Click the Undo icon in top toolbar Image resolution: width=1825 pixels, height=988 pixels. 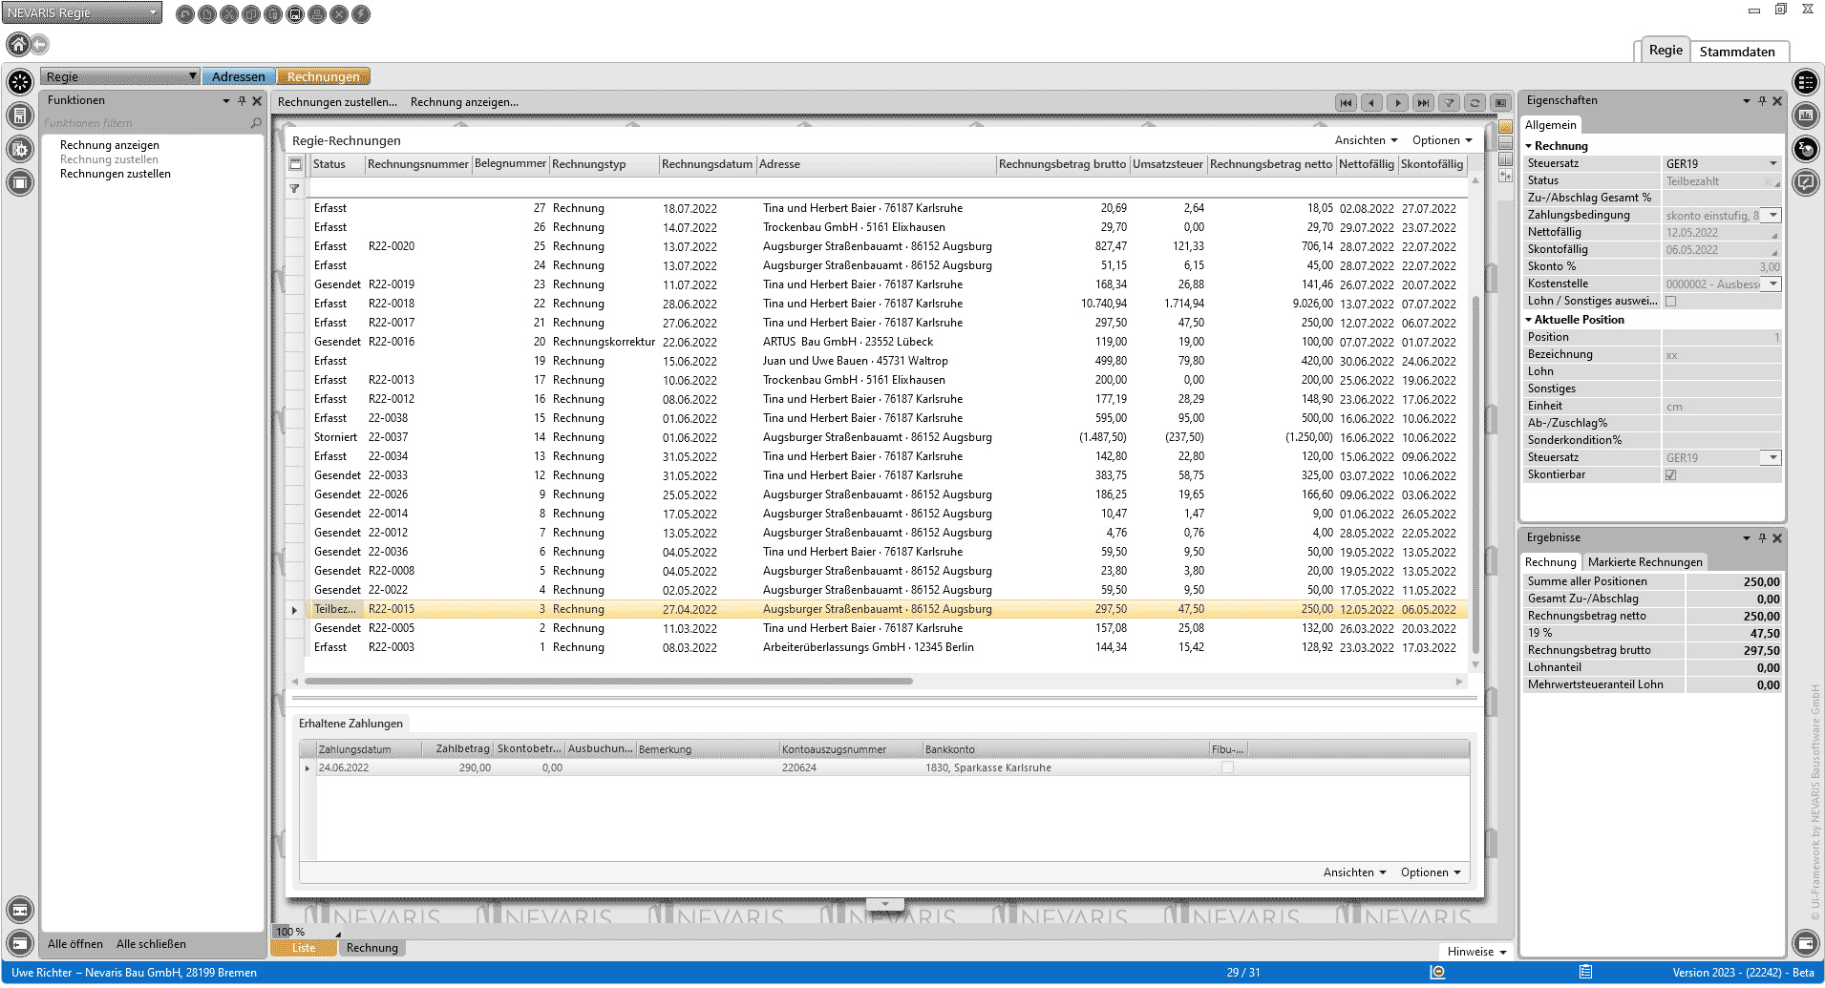tap(185, 14)
